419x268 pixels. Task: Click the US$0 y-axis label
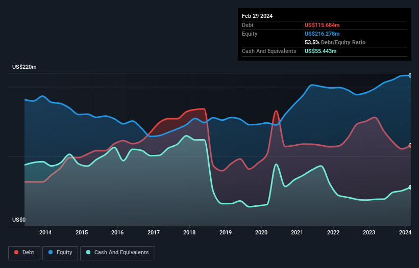pyautogui.click(x=19, y=220)
